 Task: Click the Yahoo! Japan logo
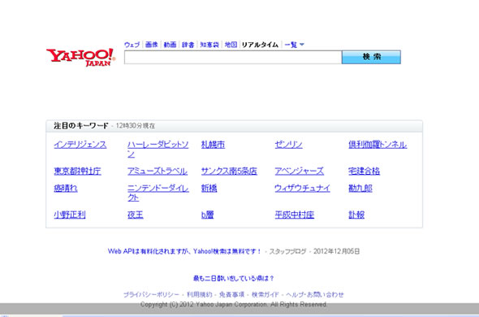81,57
